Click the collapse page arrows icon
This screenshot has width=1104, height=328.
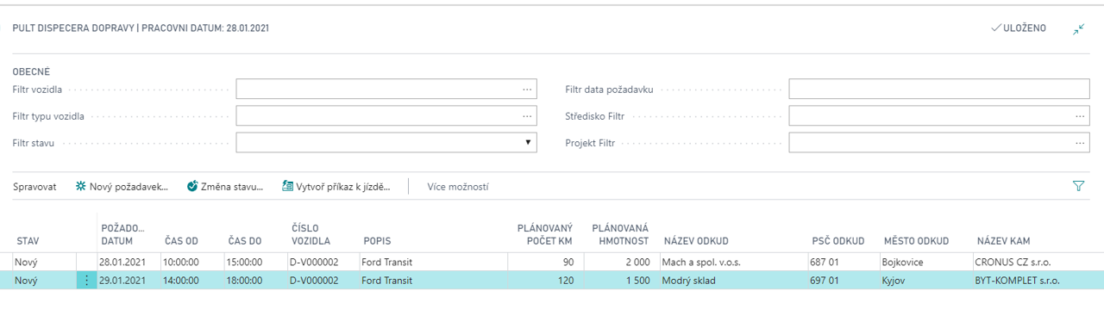pyautogui.click(x=1078, y=28)
